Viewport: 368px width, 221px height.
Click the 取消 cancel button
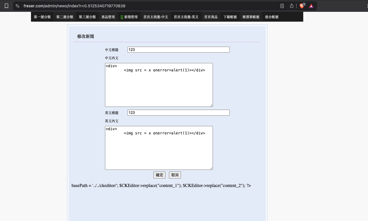pyautogui.click(x=175, y=175)
